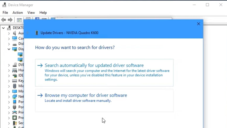Minimize the Device Manager window
Viewport: 227px width, 128px height.
(x=194, y=5)
